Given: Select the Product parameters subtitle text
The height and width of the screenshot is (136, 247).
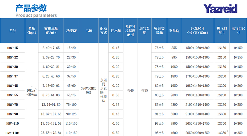Looking at the screenshot, I should [36, 15].
